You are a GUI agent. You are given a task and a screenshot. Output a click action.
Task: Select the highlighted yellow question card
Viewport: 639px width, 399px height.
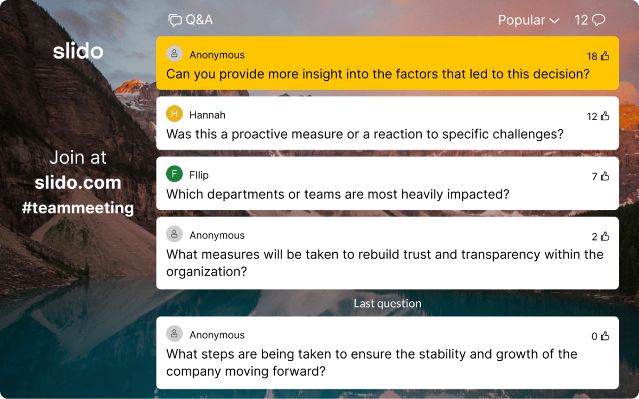pyautogui.click(x=387, y=63)
